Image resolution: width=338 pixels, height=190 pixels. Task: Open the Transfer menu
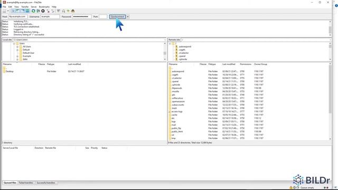point(25,7)
